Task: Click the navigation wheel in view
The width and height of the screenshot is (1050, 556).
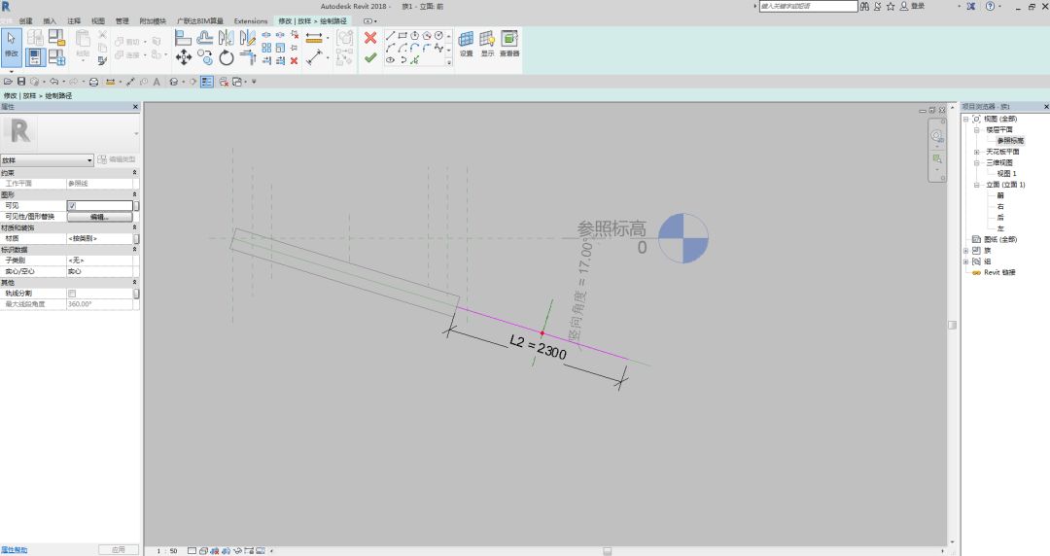Action: pos(937,137)
